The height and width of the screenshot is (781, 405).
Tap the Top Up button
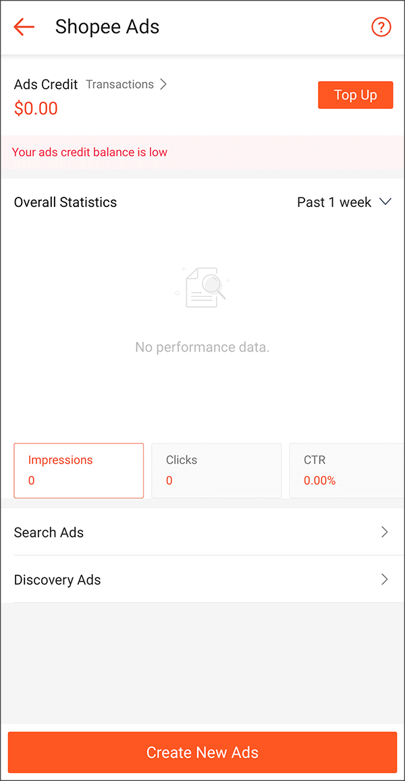click(355, 95)
